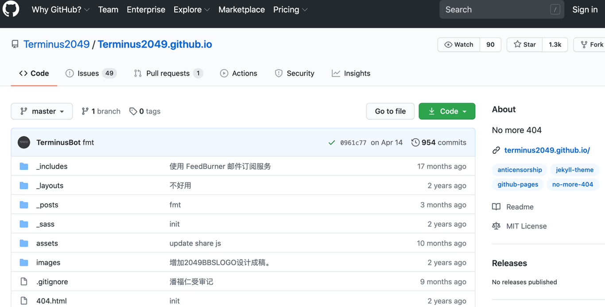Expand the Pricing dropdown menu
This screenshot has width=605, height=307.
coord(290,9)
